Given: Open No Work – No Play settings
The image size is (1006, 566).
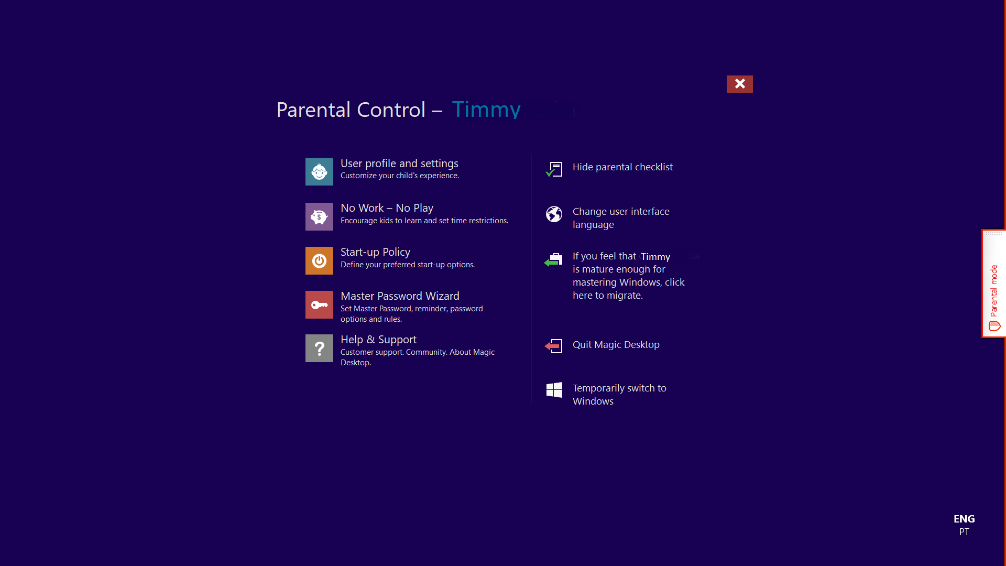Looking at the screenshot, I should tap(387, 208).
